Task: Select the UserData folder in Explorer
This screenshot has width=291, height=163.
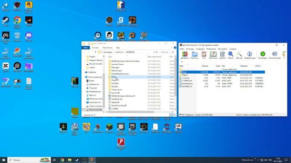Action: tap(115, 83)
